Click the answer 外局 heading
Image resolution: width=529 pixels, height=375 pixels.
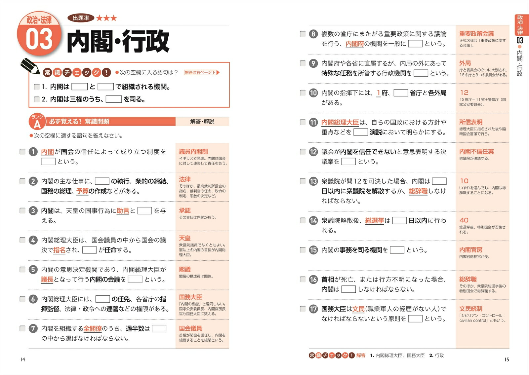click(465, 63)
